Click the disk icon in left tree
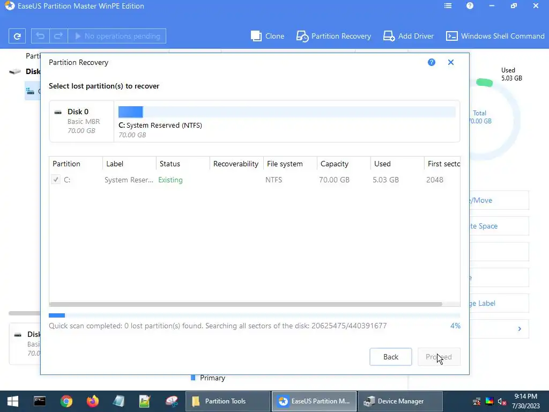 pyautogui.click(x=14, y=71)
